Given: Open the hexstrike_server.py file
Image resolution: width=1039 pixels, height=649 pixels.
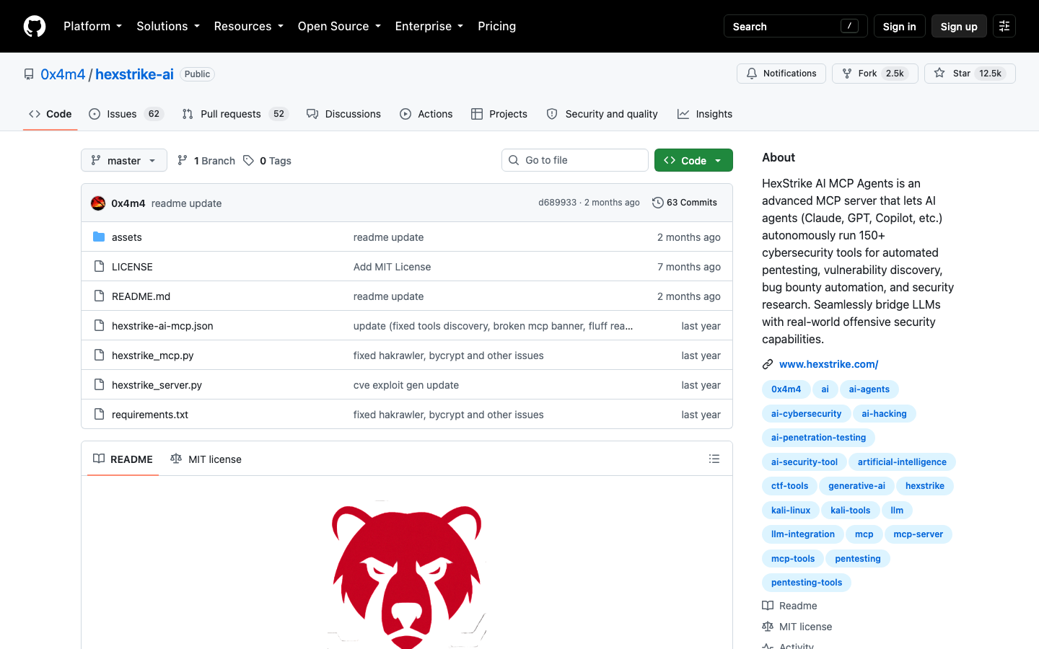Looking at the screenshot, I should coord(157,385).
